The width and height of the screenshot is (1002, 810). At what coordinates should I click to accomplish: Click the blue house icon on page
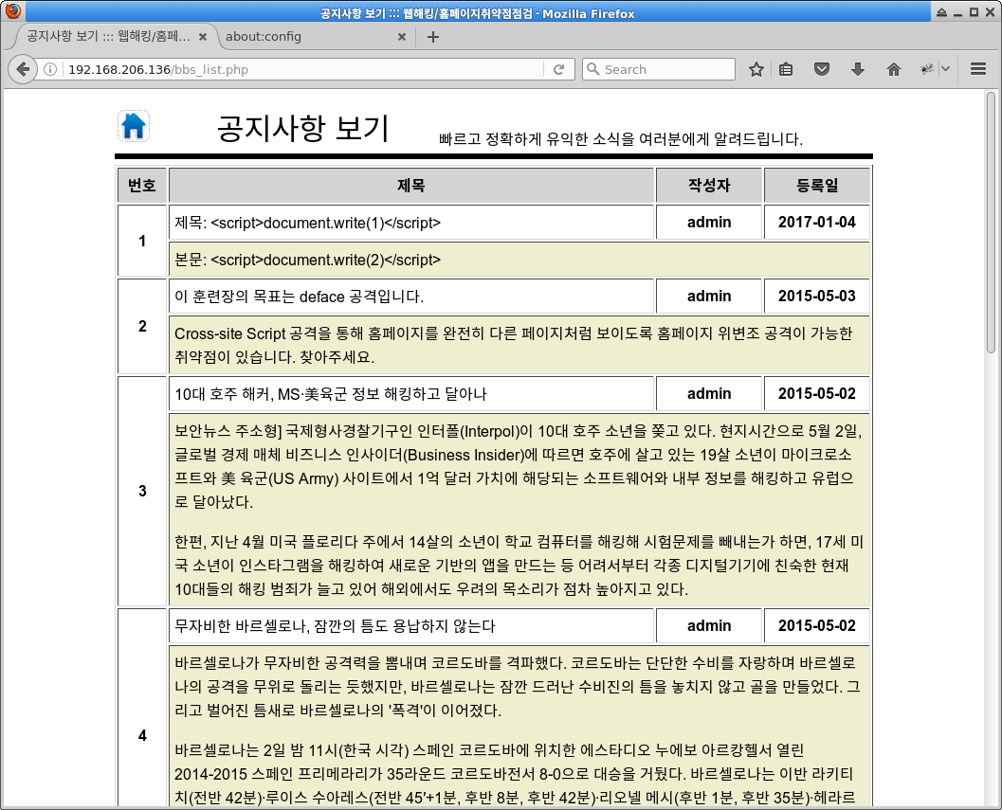(x=134, y=126)
